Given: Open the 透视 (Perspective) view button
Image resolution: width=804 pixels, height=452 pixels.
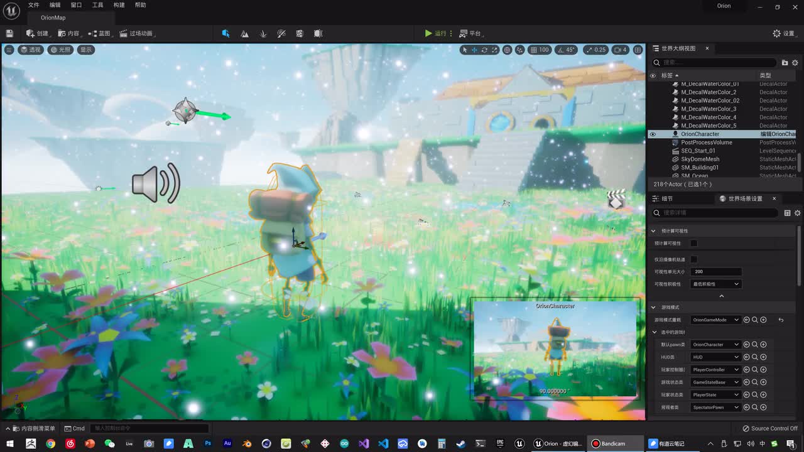Looking at the screenshot, I should point(30,50).
